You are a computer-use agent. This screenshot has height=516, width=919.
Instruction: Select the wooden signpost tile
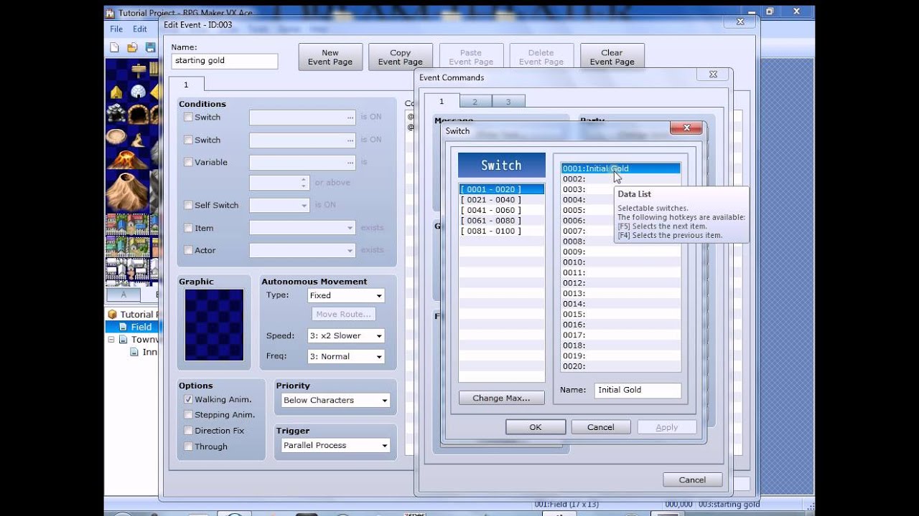point(139,70)
